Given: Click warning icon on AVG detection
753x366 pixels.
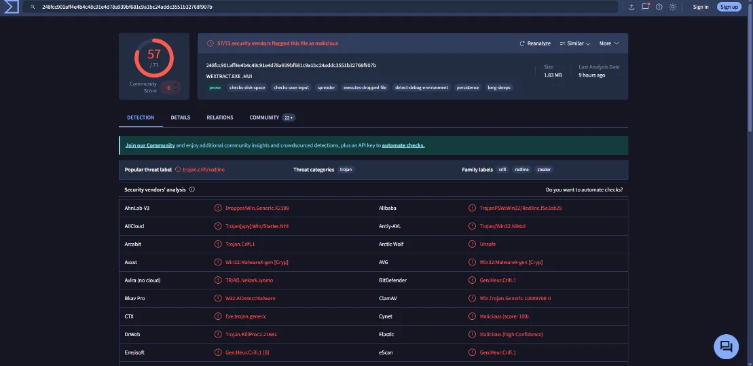Looking at the screenshot, I should click(x=472, y=262).
